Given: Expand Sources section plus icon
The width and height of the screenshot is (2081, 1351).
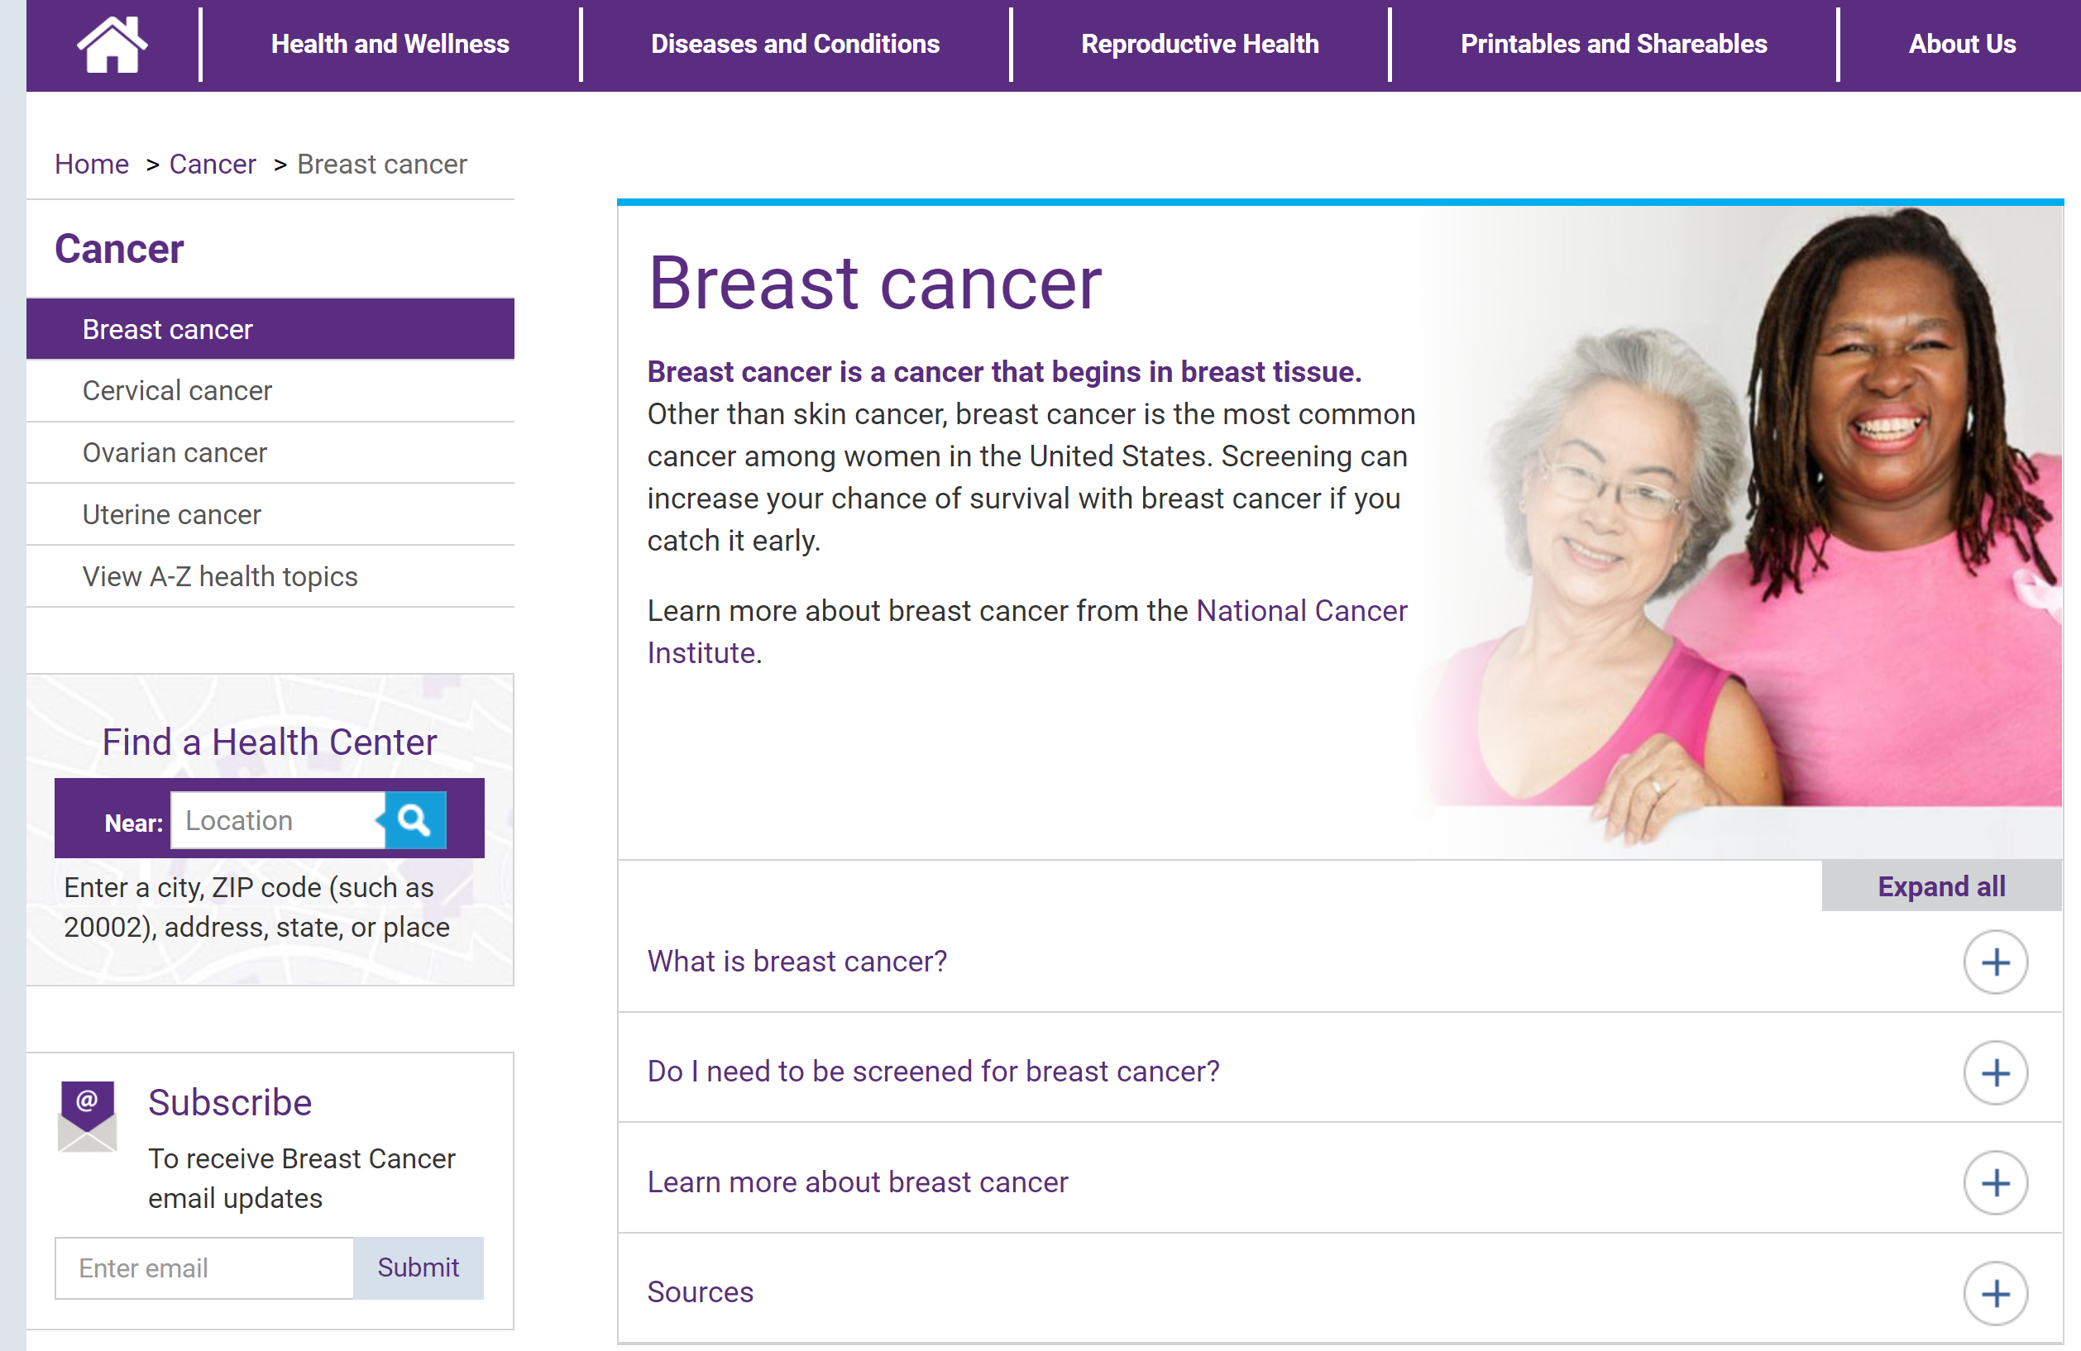Looking at the screenshot, I should click(1994, 1292).
